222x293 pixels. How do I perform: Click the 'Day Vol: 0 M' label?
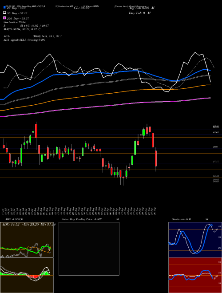pyautogui.click(x=139, y=13)
